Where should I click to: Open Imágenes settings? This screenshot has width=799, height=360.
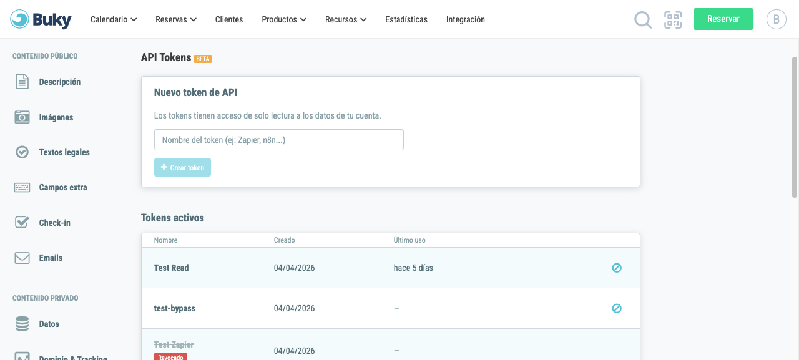pos(56,117)
